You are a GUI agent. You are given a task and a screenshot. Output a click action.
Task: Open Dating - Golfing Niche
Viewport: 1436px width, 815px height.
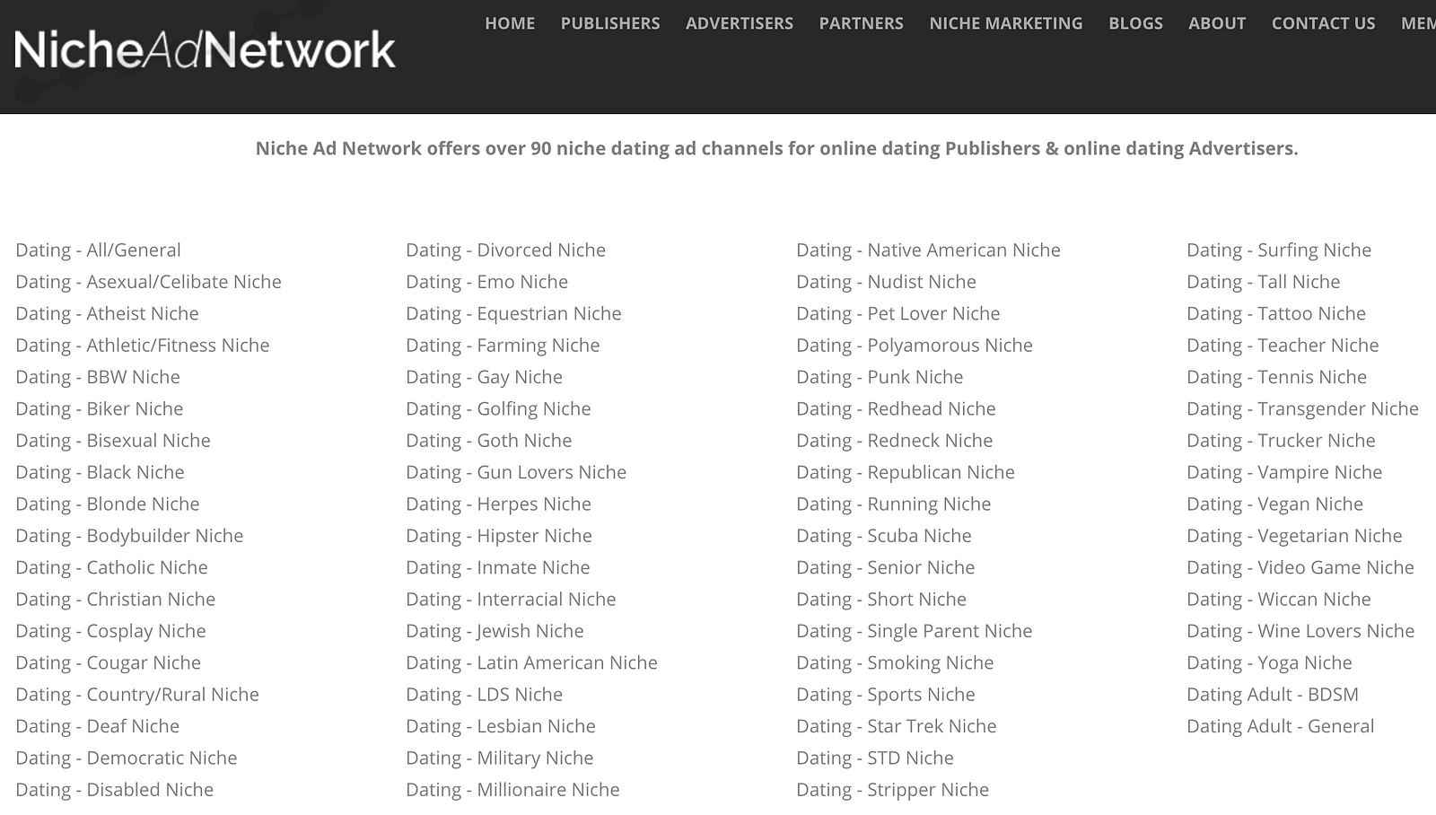tap(498, 409)
